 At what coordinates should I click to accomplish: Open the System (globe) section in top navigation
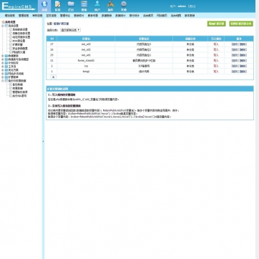click(x=44, y=6)
